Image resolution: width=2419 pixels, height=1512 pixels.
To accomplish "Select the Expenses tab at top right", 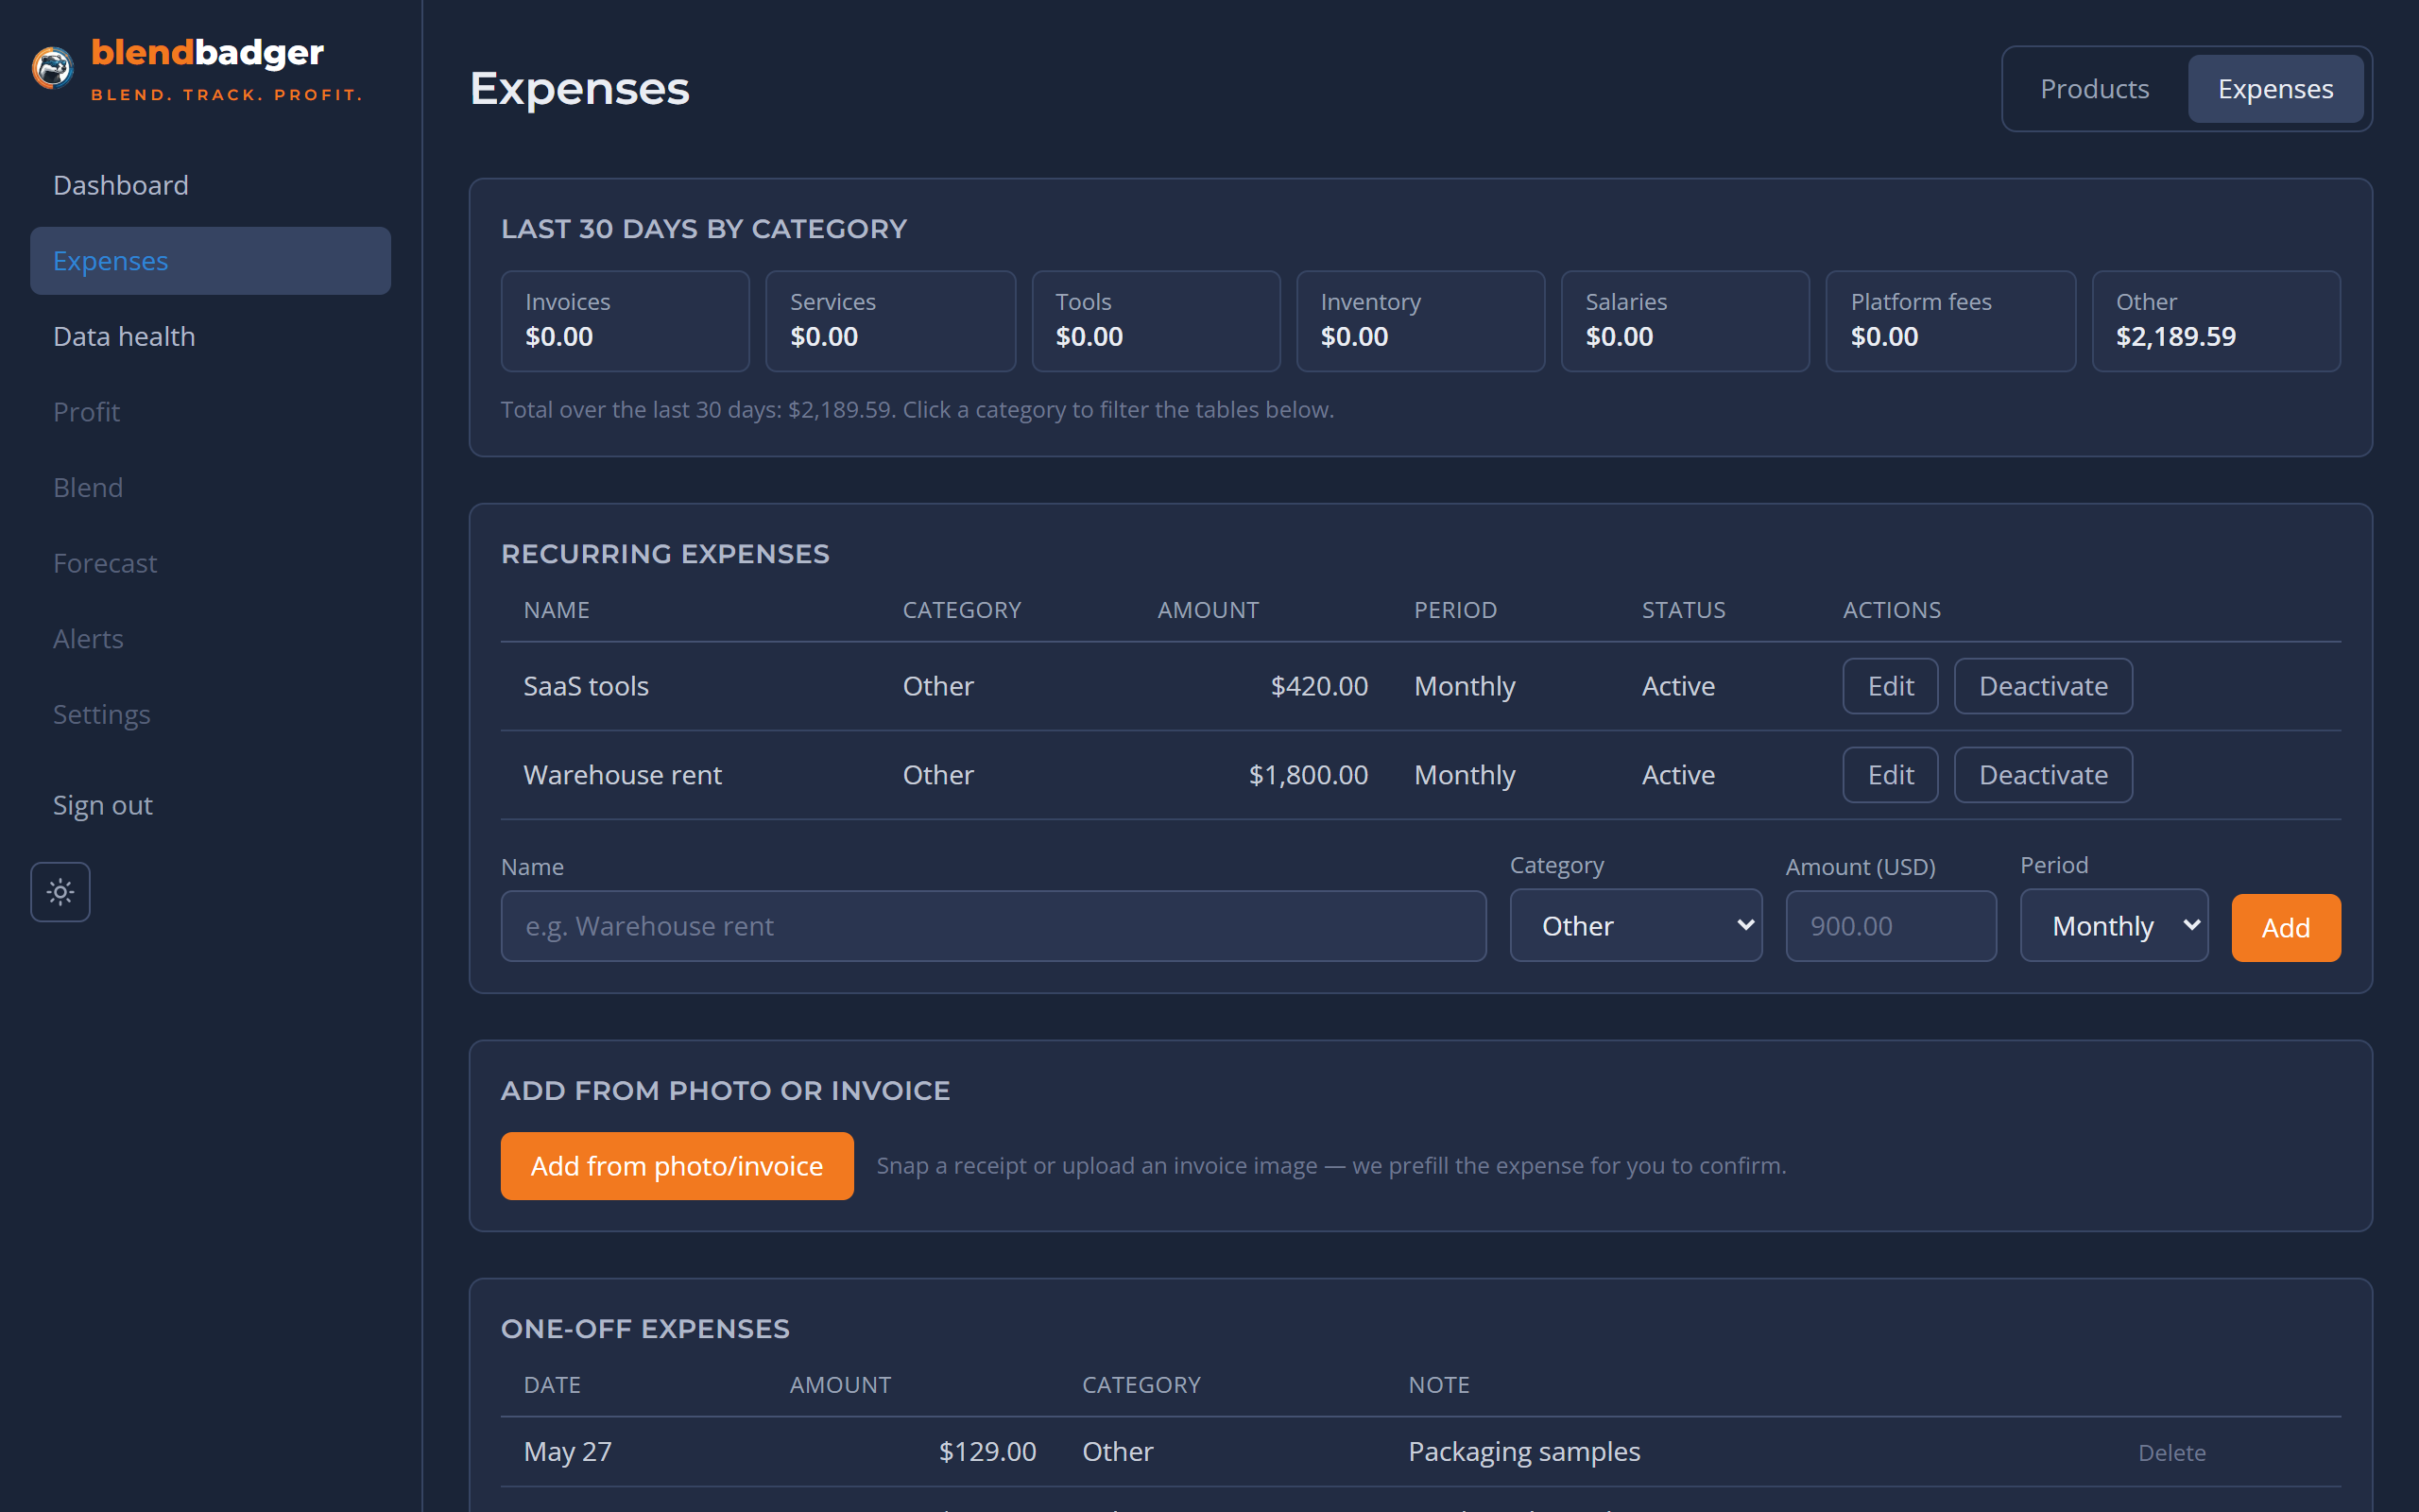I will click(x=2275, y=89).
